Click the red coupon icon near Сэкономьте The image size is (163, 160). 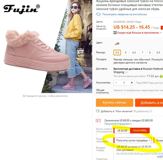(98, 121)
